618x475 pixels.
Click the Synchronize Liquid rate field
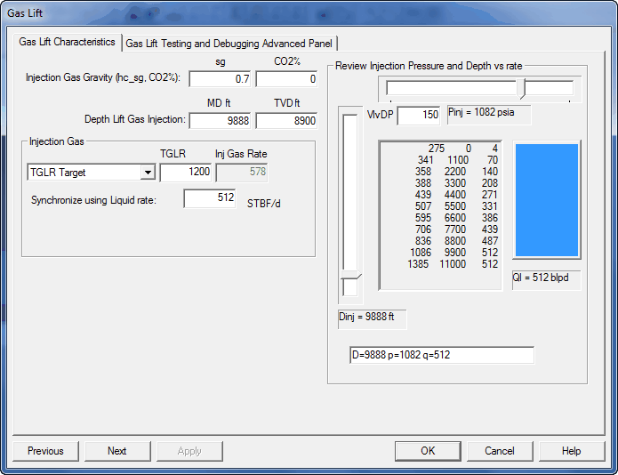coord(209,199)
